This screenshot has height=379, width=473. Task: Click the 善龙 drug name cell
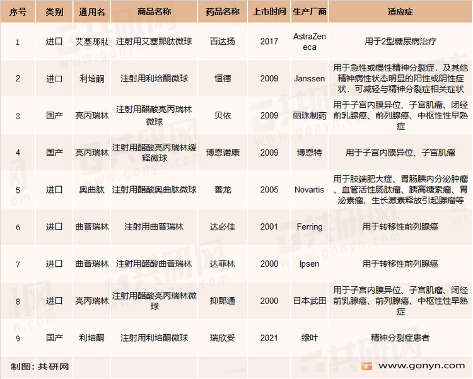pyautogui.click(x=223, y=190)
